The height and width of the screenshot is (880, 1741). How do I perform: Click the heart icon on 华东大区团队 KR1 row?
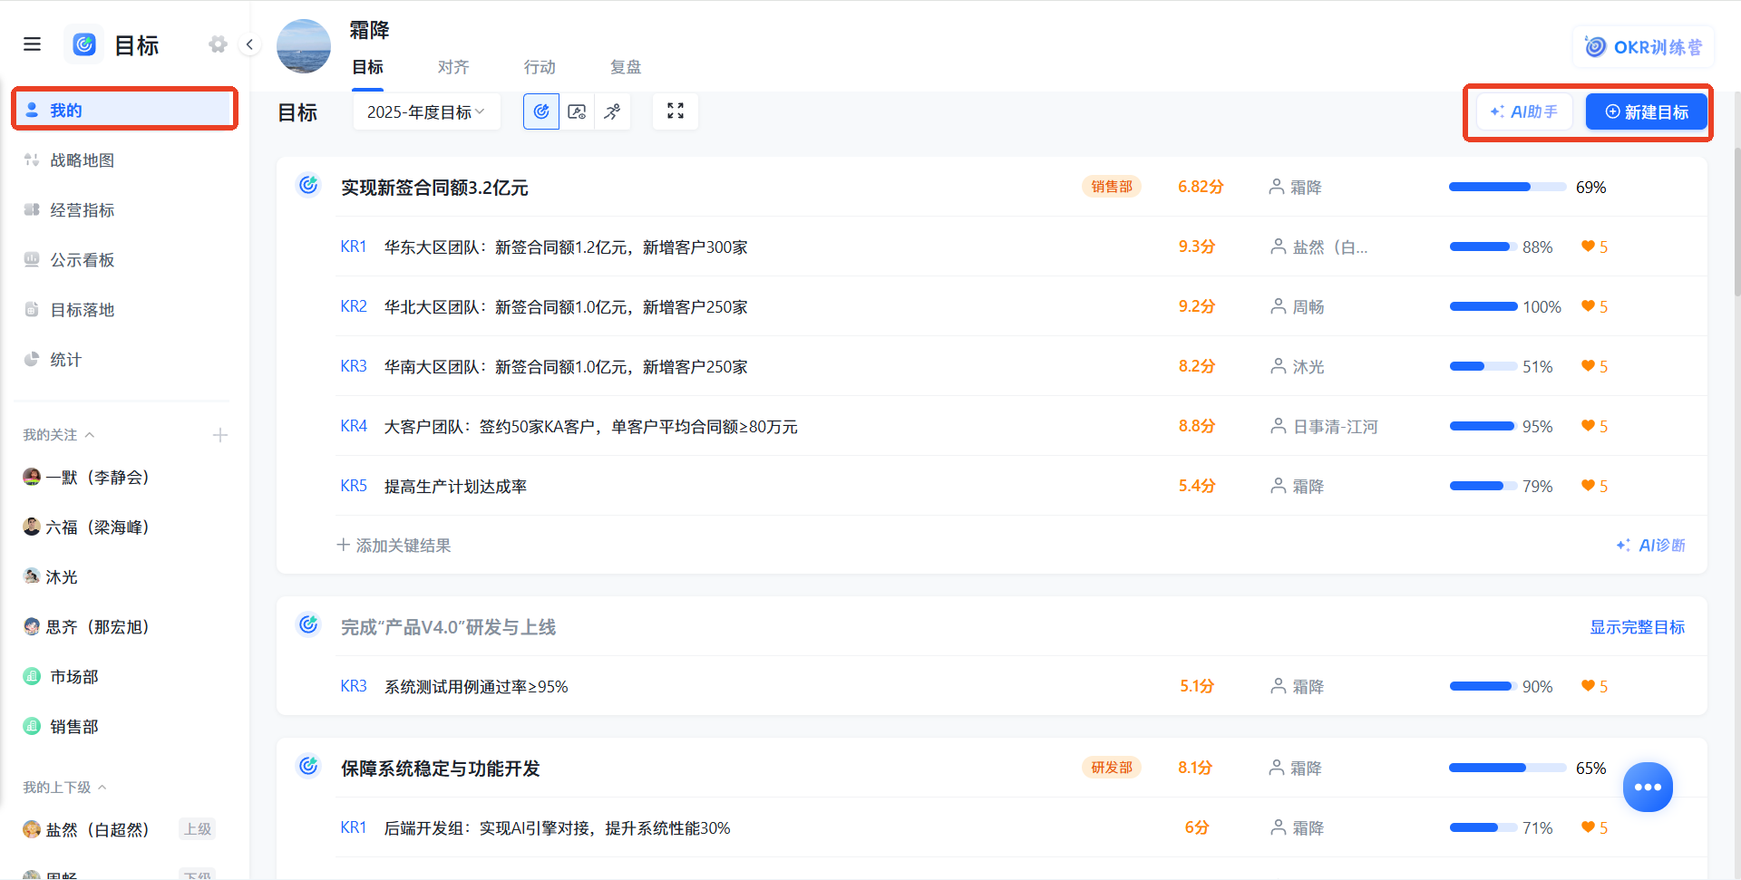point(1588,247)
